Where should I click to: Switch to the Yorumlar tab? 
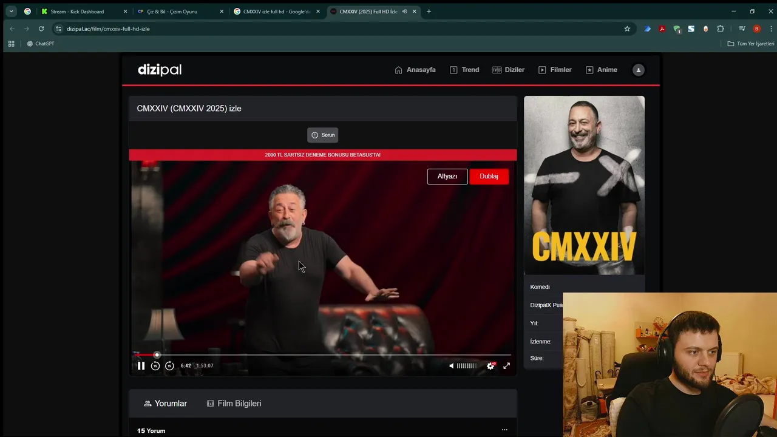(165, 404)
